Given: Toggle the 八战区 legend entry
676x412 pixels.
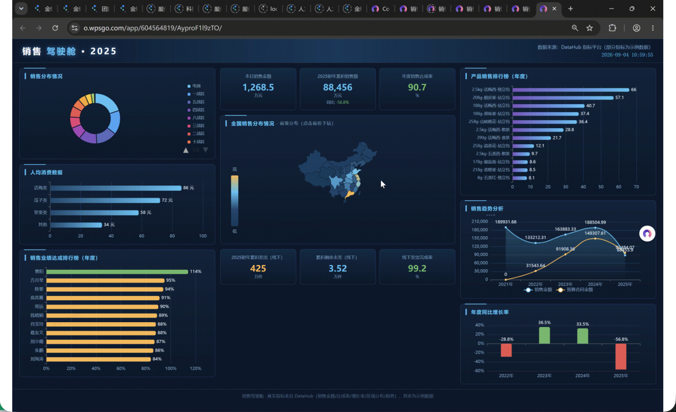Looking at the screenshot, I should 196,118.
